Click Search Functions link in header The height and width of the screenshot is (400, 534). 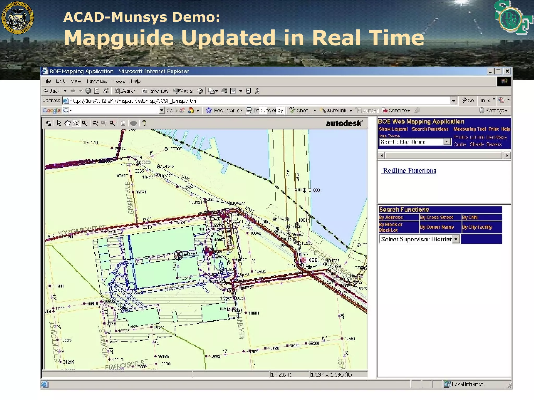(x=430, y=129)
